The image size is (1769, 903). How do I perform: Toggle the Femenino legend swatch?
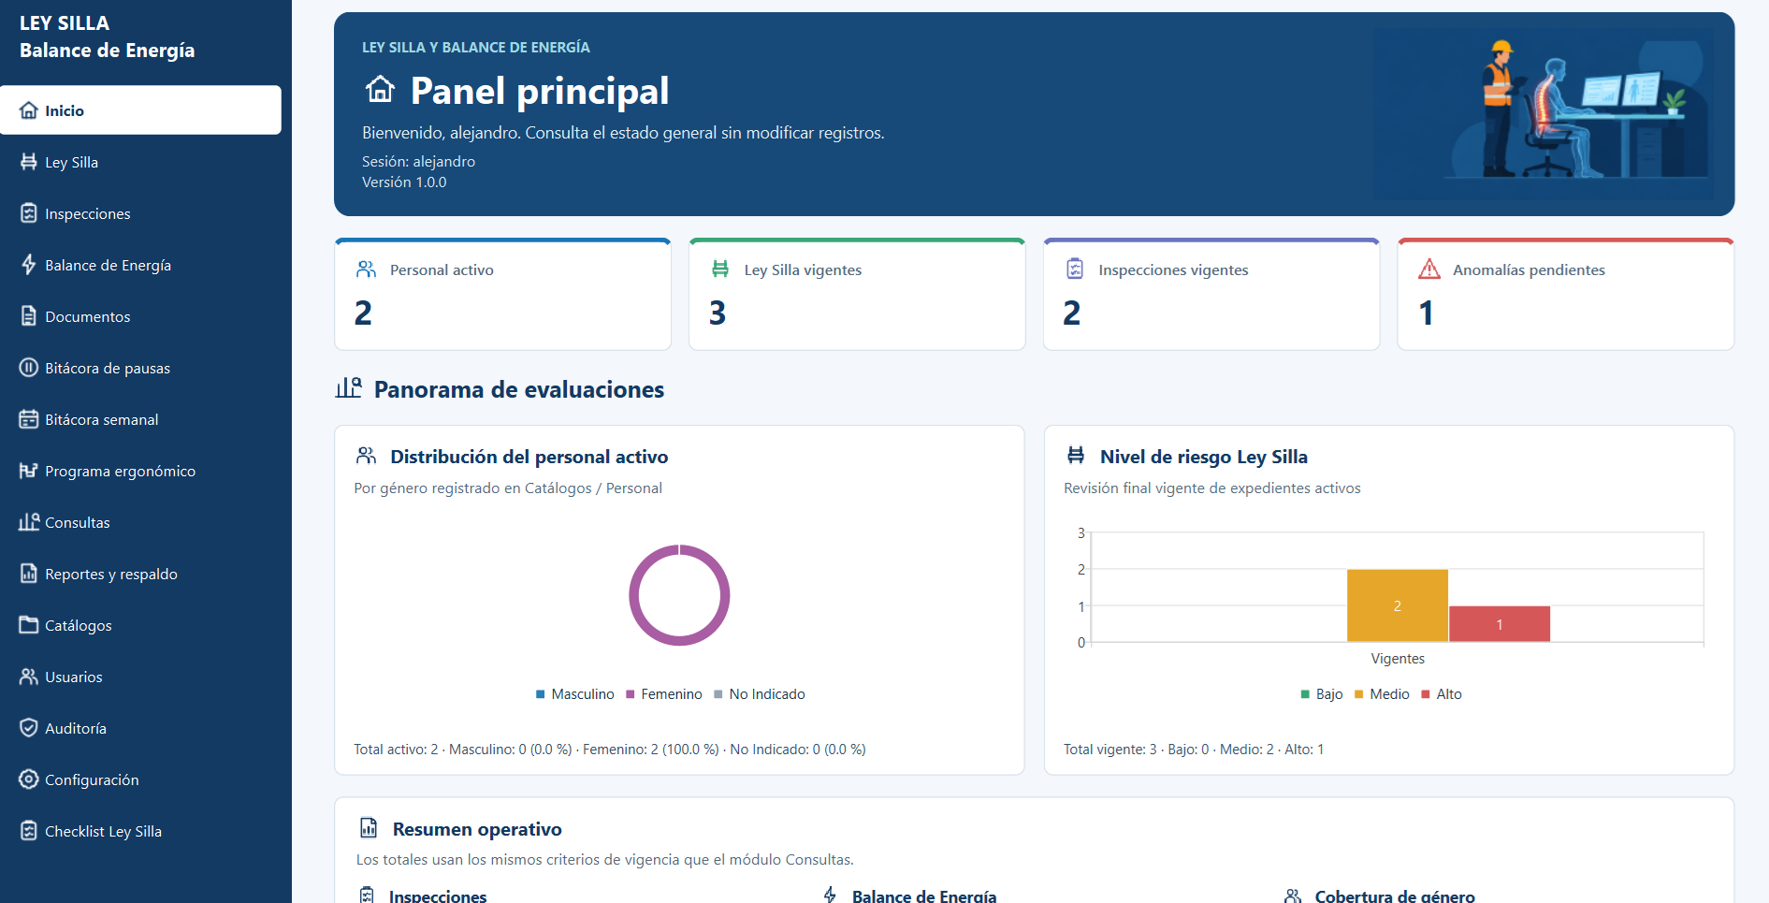(x=631, y=694)
